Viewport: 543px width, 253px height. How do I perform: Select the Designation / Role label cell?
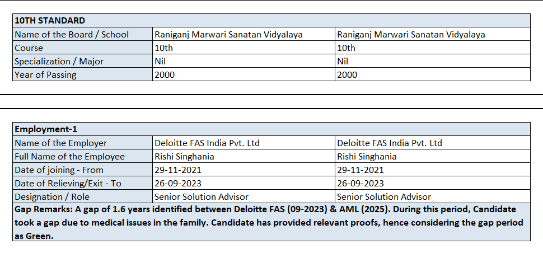coord(52,196)
